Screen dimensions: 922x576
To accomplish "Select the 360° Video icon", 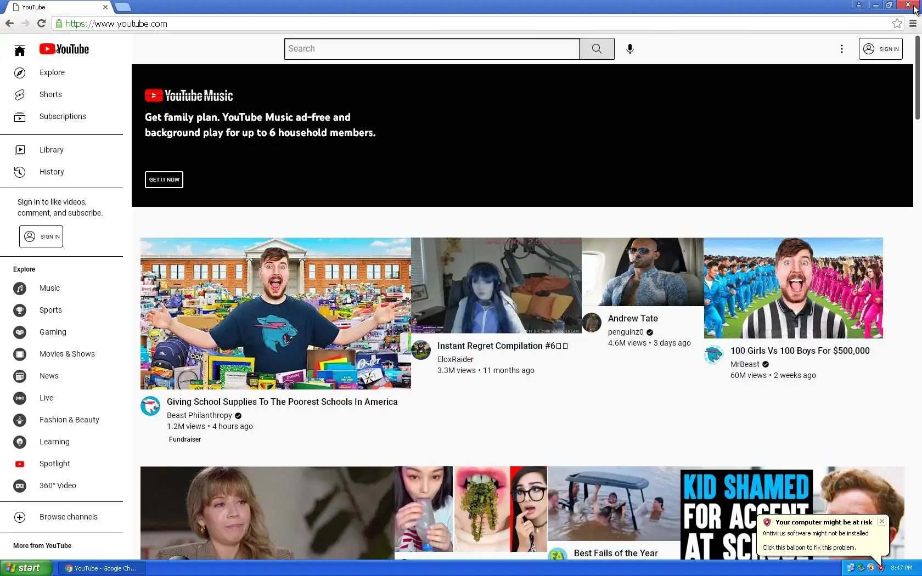I will (x=20, y=485).
